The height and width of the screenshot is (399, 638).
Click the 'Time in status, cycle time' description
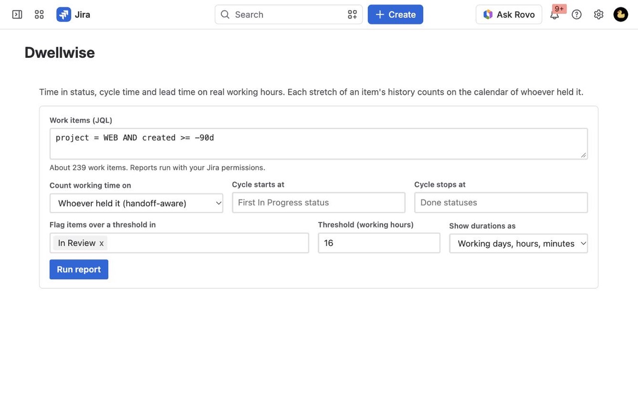click(311, 92)
